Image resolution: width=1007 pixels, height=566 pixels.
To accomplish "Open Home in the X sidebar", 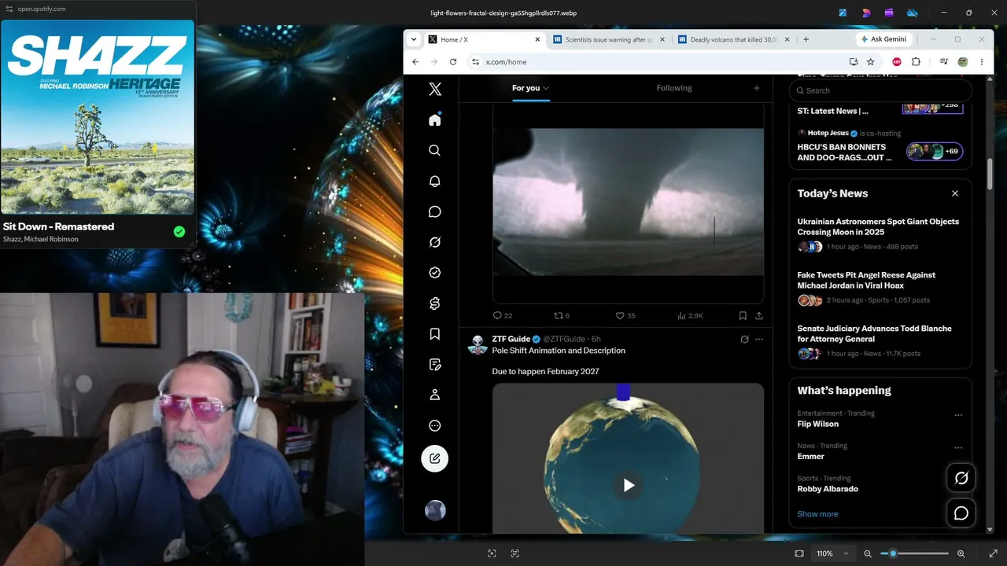I will pos(435,119).
